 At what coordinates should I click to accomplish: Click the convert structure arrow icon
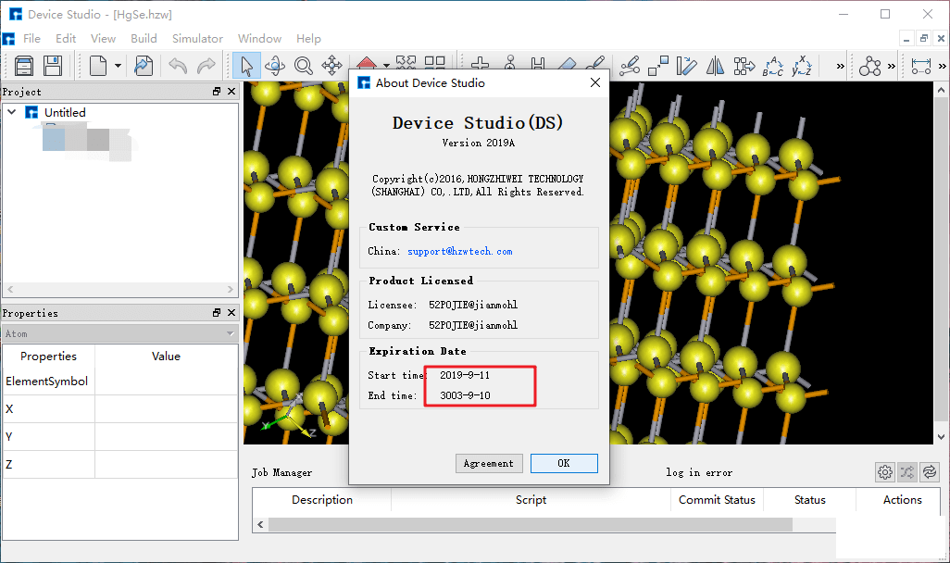click(x=744, y=66)
